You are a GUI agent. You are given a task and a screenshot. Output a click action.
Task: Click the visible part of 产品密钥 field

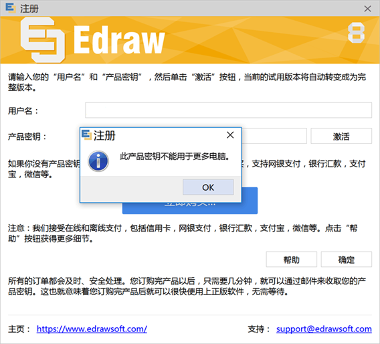tap(274, 136)
